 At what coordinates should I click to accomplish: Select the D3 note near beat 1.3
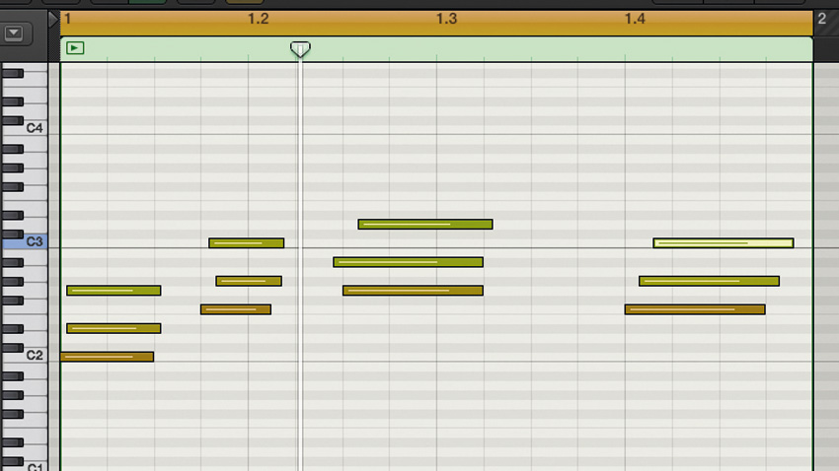coord(425,225)
